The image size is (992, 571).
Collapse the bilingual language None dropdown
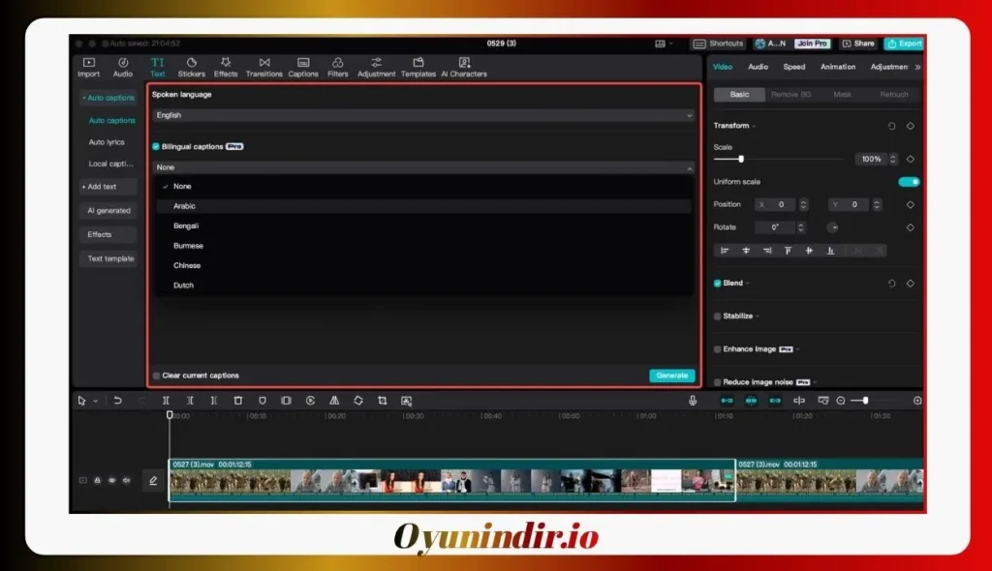point(424,167)
